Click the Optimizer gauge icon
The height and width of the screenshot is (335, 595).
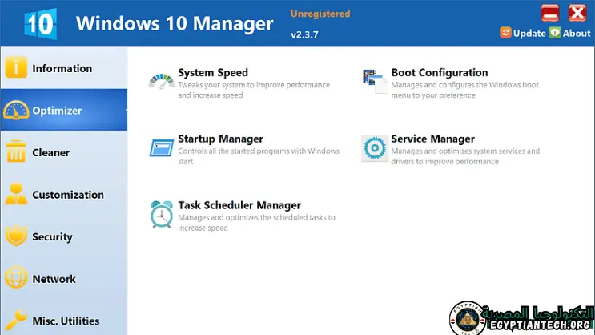(x=15, y=110)
